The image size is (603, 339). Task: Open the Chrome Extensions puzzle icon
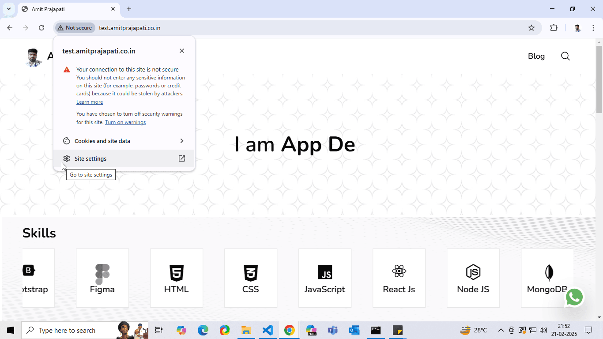(x=554, y=28)
